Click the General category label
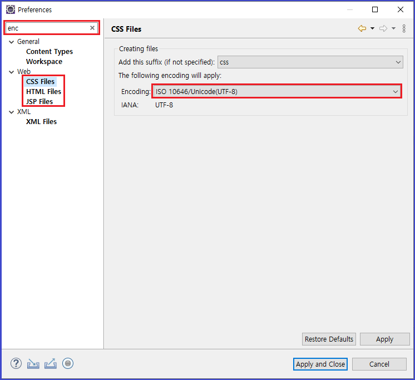 click(x=28, y=42)
